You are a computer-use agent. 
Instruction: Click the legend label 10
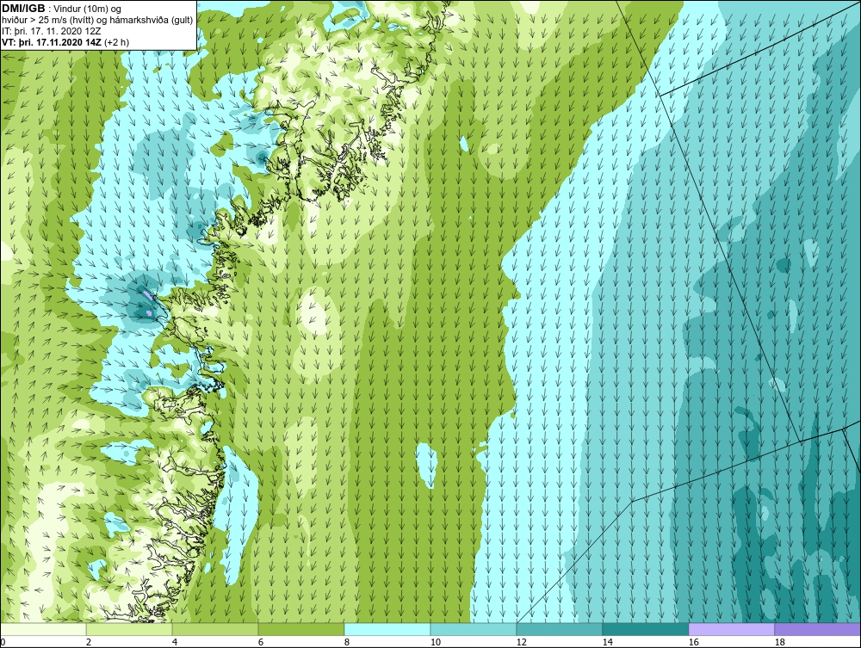point(436,642)
